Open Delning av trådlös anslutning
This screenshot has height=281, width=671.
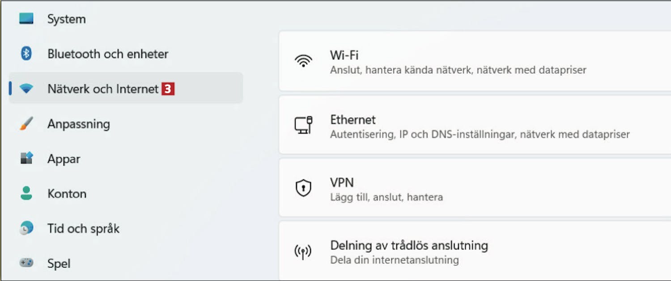pyautogui.click(x=475, y=251)
